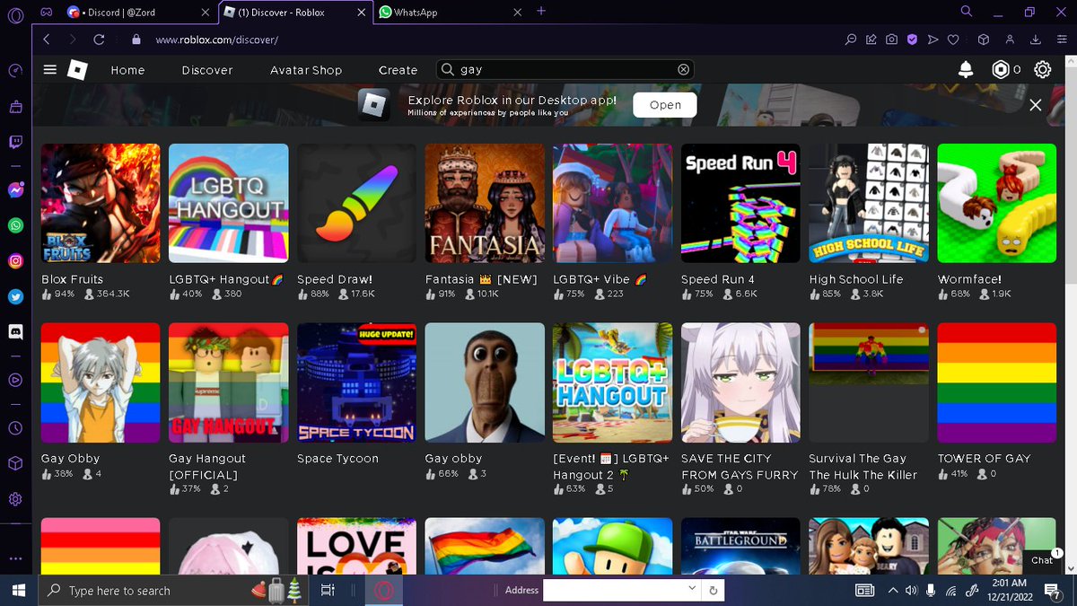Open the three-dots sidebar setup
Image resolution: width=1077 pixels, height=606 pixels.
pos(15,558)
